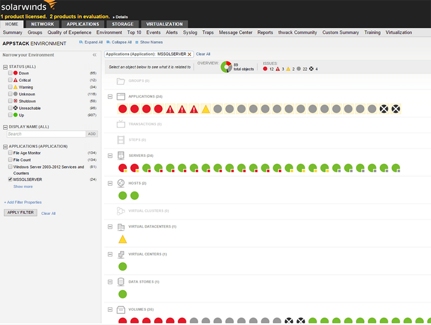This screenshot has width=431, height=325.
Task: Click Clear All beside Apply Filter
Action: 48,214
